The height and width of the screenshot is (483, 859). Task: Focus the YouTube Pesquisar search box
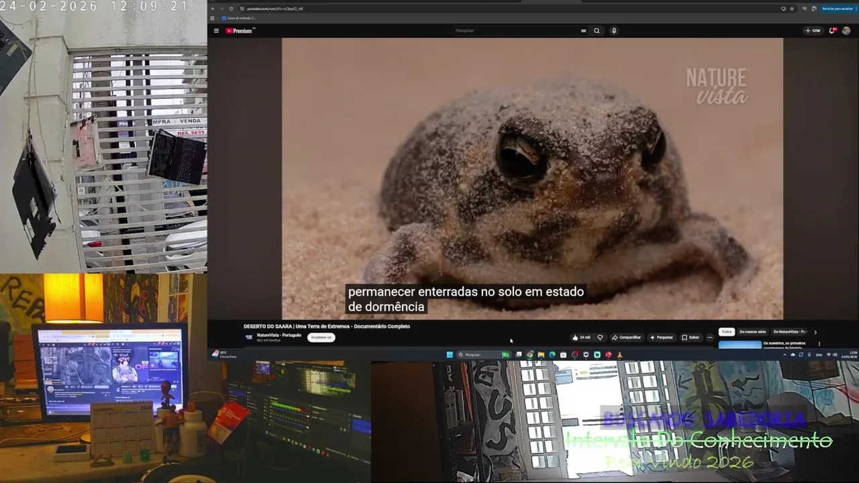(x=515, y=31)
